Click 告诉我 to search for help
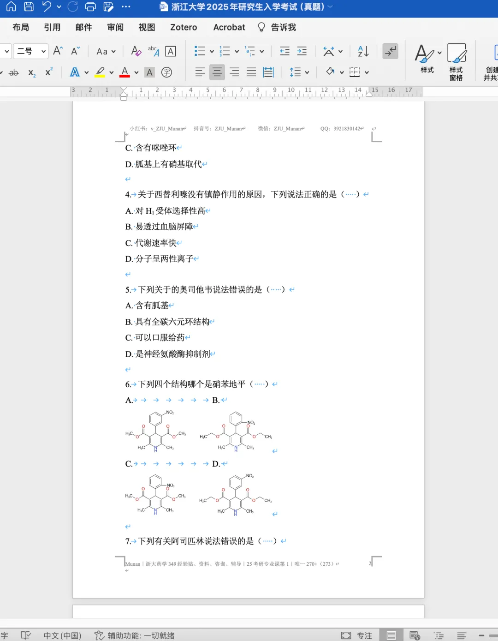The image size is (498, 641). coord(283,27)
